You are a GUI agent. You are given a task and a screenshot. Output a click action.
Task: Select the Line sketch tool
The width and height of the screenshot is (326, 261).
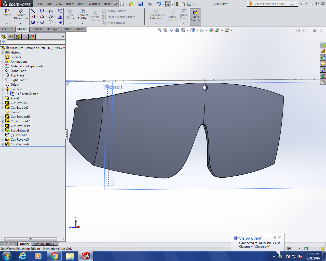[33, 11]
